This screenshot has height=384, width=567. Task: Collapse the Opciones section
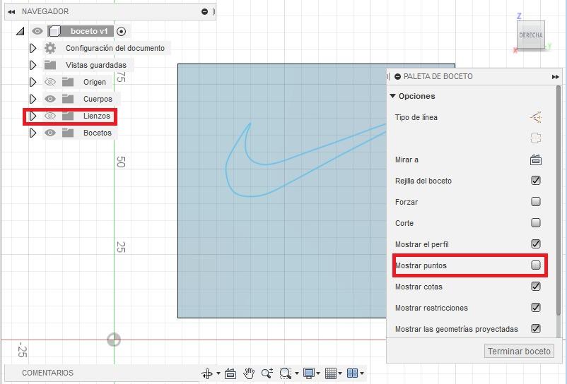[392, 96]
